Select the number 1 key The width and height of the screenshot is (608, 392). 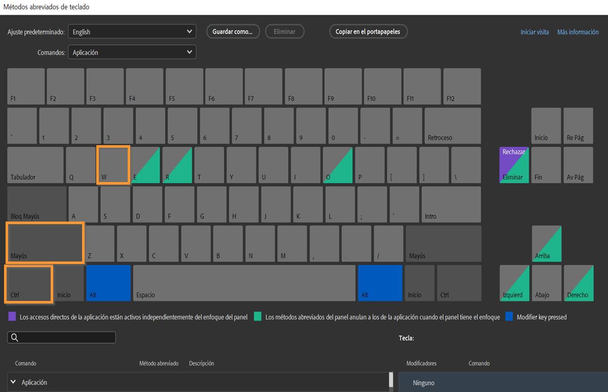(54, 125)
